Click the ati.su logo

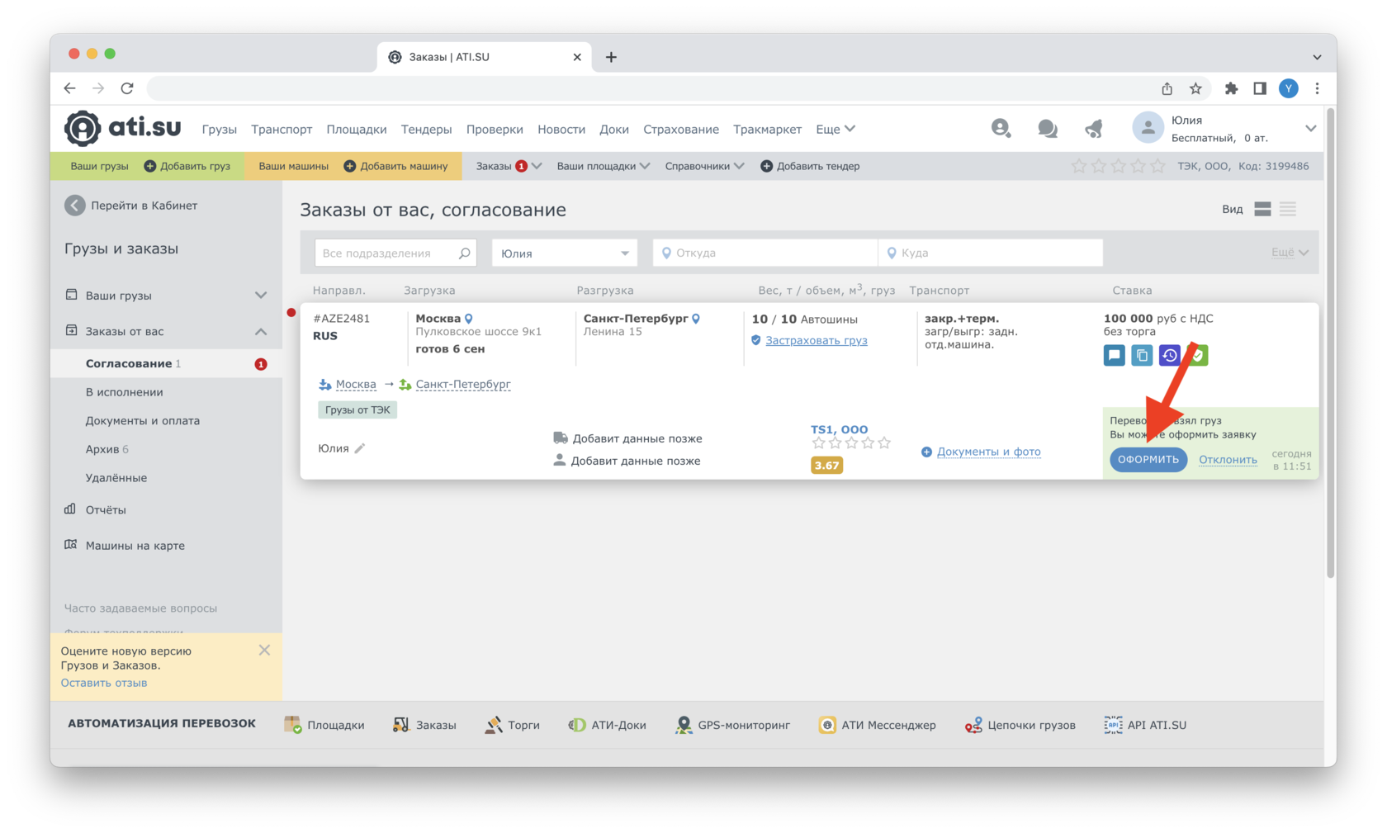coord(123,128)
